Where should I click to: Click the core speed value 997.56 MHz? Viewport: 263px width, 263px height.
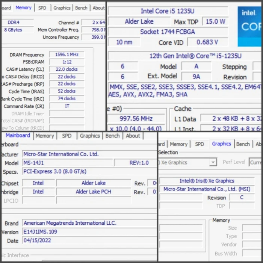tap(136, 119)
